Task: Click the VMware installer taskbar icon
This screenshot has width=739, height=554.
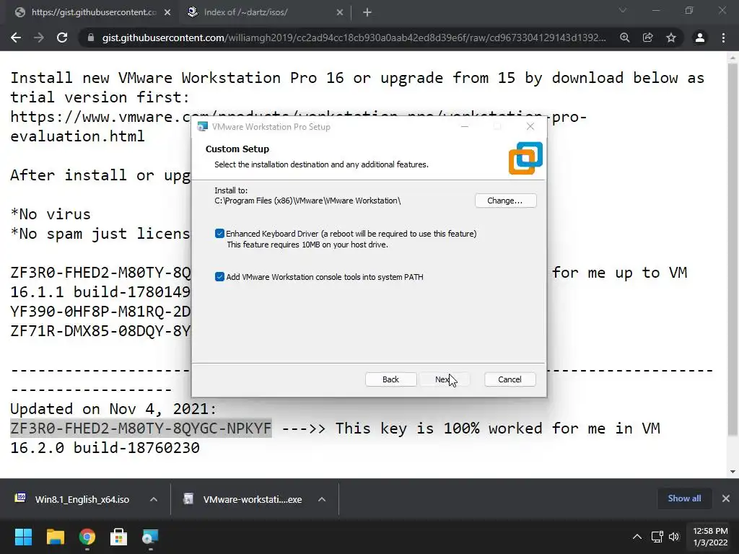Action: (150, 537)
